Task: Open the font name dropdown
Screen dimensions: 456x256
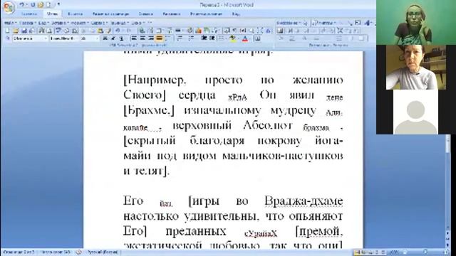Action: tap(77, 38)
